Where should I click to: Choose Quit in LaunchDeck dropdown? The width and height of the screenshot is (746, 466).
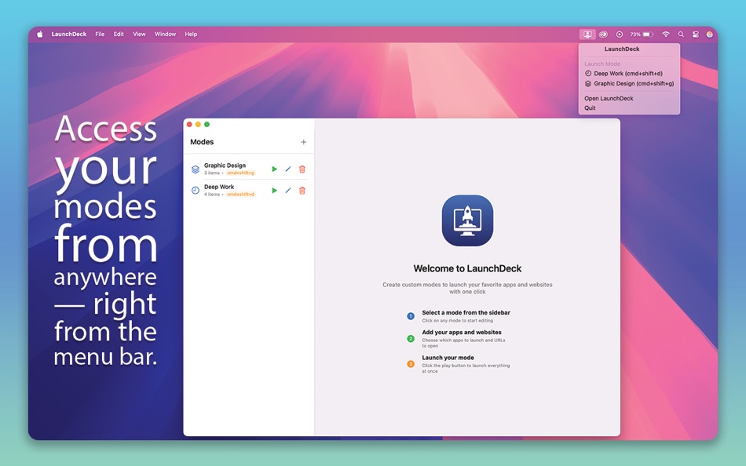[590, 108]
